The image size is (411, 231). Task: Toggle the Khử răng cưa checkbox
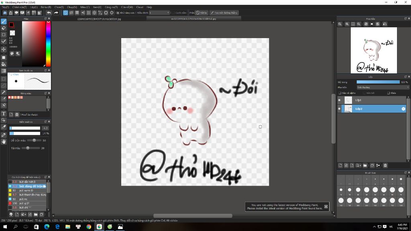[x=118, y=13]
